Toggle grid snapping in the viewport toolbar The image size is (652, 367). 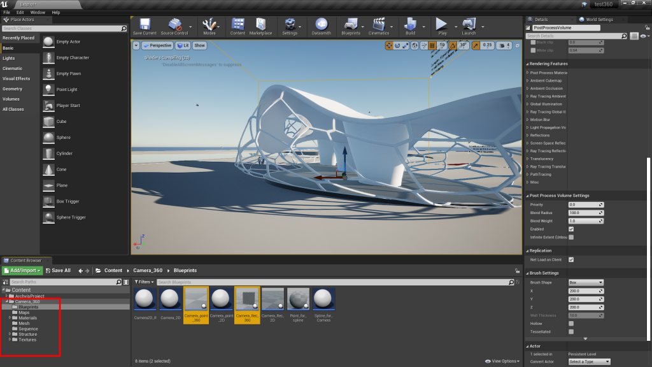(432, 45)
